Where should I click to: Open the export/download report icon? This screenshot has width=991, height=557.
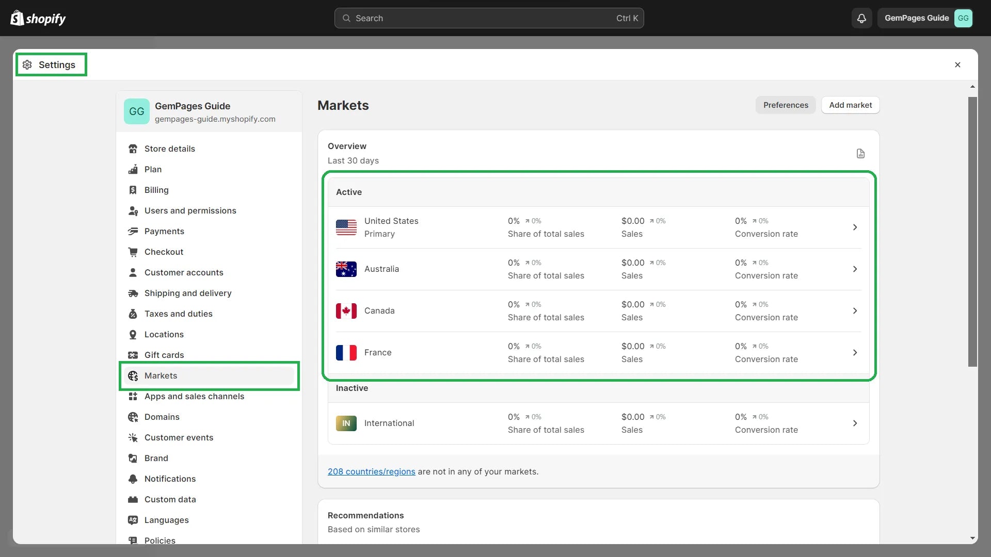tap(860, 153)
